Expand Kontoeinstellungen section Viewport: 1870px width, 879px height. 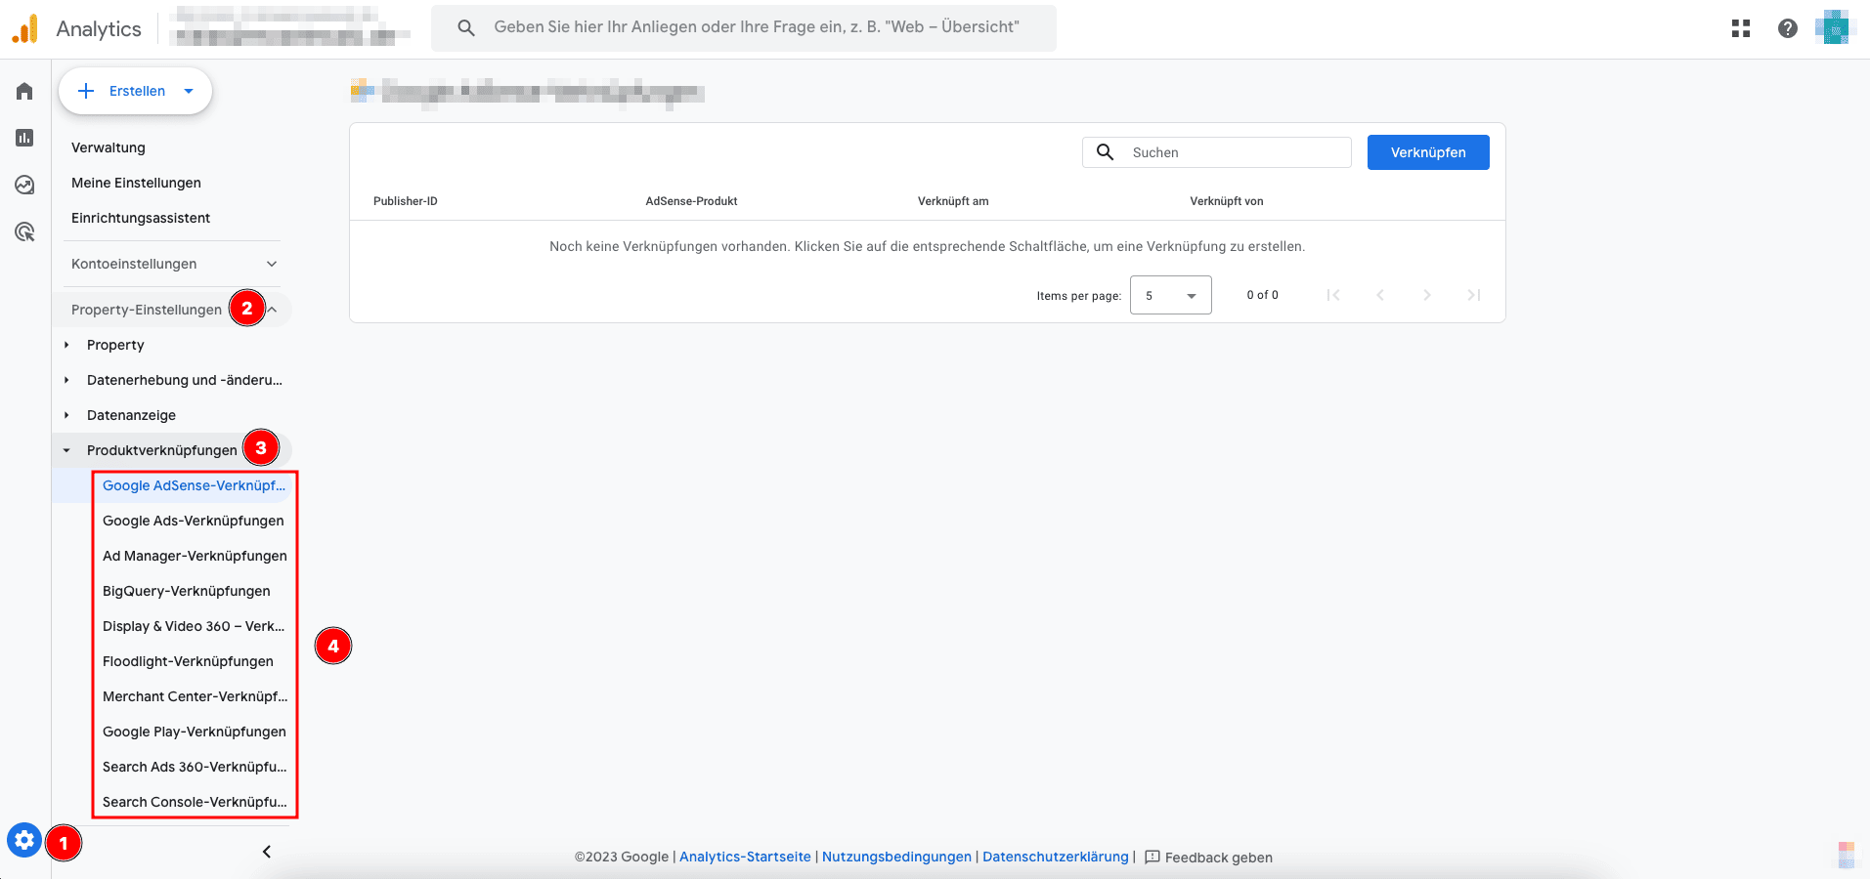173,264
